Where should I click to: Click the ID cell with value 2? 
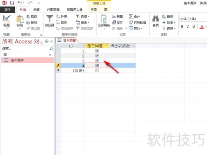(x=72, y=56)
